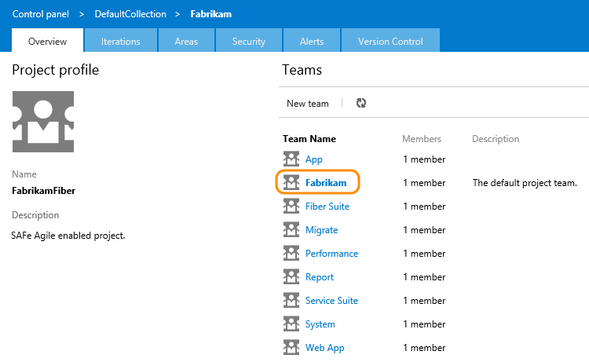Viewport: 589px width, 362px height.
Task: Click the Project profile heading
Action: pyautogui.click(x=56, y=70)
